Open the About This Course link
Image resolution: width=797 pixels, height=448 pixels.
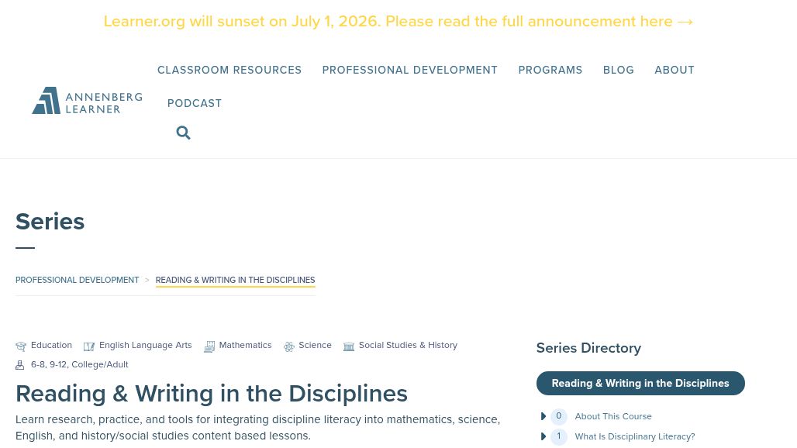(x=613, y=416)
